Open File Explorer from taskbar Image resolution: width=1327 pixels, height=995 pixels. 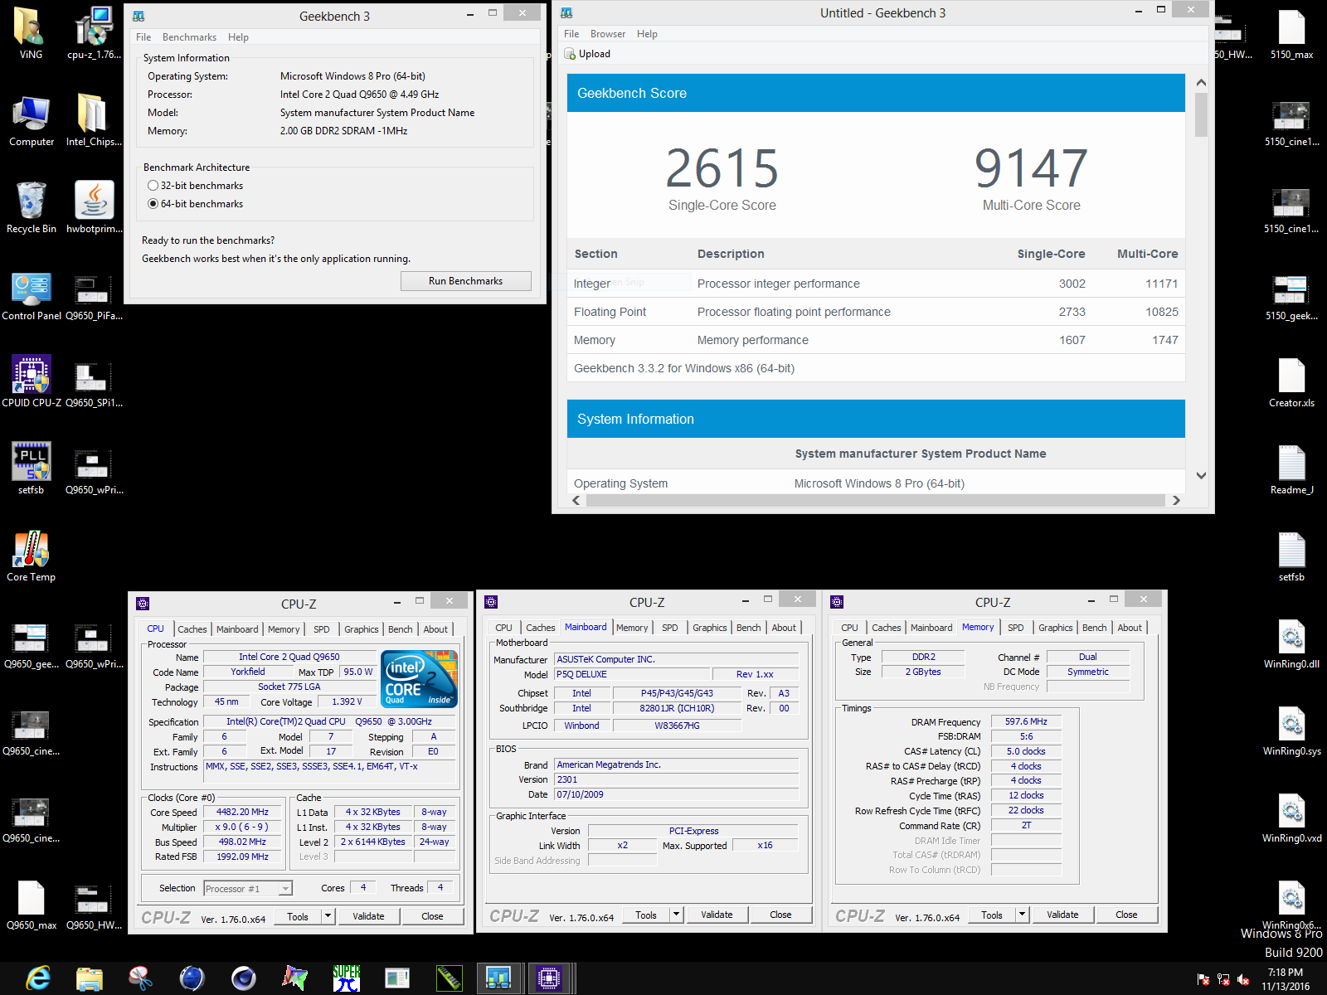89,978
